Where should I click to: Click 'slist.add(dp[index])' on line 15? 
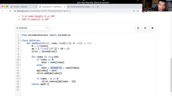pyautogui.click(x=49, y=73)
